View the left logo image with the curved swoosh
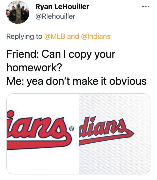157x180 pixels. click(43, 134)
